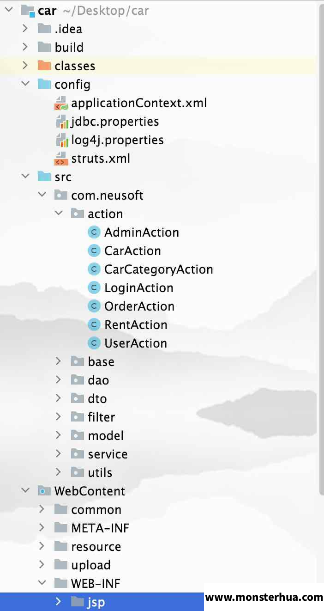This screenshot has width=324, height=611.
Task: Select the struts.xml file icon
Action: tap(61, 159)
